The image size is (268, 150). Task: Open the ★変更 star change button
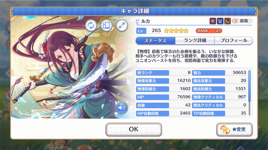234,130
